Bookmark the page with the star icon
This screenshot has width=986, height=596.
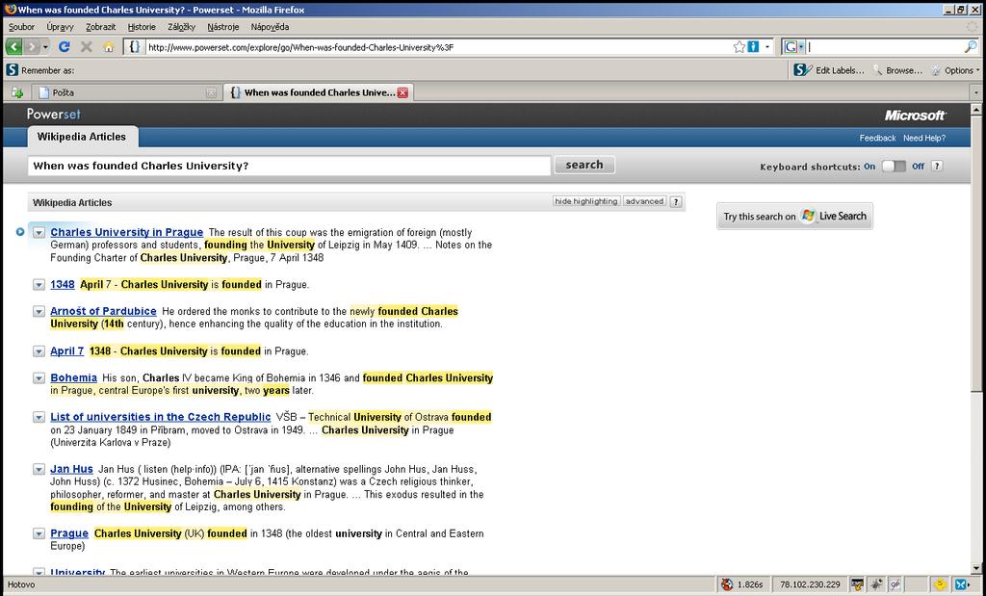click(x=739, y=47)
